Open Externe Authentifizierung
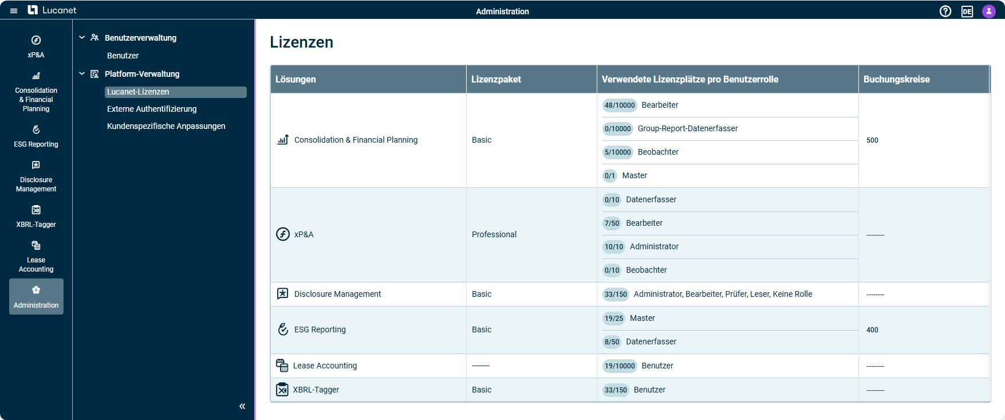 click(x=152, y=109)
